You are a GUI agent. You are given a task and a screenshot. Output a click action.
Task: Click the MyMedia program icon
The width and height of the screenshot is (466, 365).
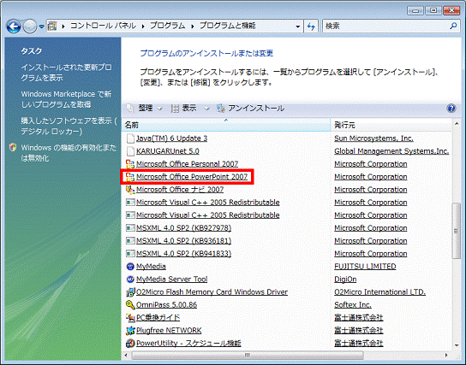tap(130, 266)
